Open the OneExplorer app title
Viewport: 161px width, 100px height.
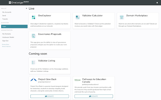(x=45, y=15)
